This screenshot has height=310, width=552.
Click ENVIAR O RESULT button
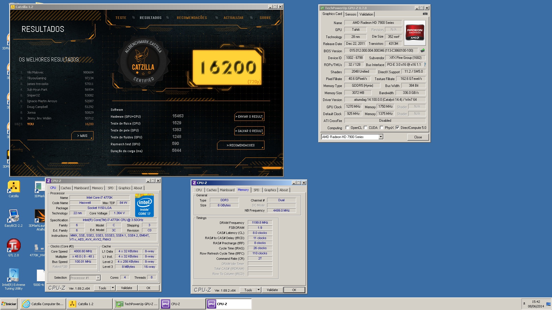249,117
